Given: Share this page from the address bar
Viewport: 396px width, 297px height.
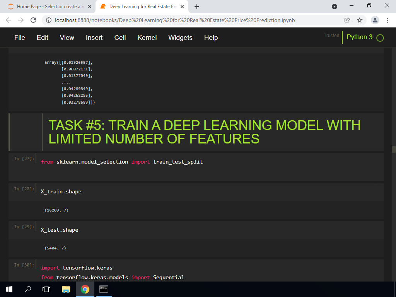Looking at the screenshot, I should 347,20.
